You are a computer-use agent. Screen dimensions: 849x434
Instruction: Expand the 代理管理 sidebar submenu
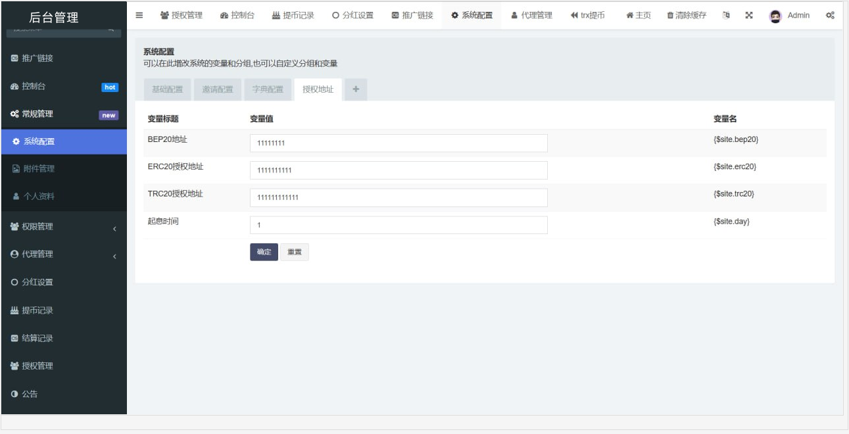(x=63, y=254)
